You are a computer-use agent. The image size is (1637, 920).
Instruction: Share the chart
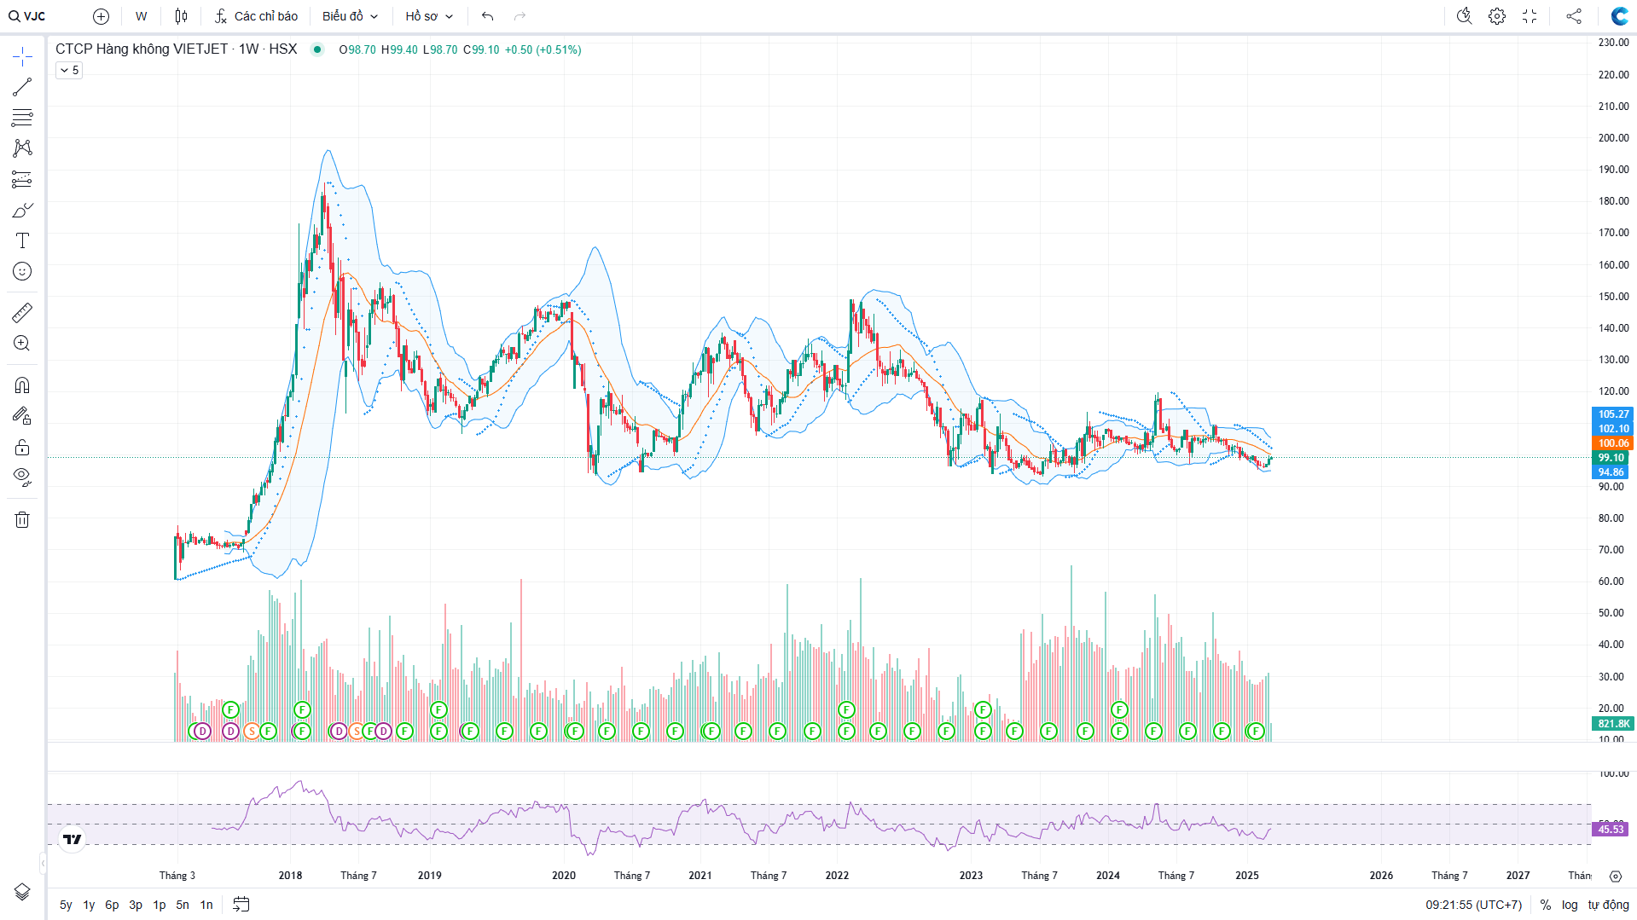[x=1574, y=16]
